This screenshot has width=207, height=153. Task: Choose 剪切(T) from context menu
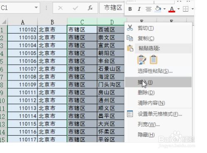pos(145,28)
